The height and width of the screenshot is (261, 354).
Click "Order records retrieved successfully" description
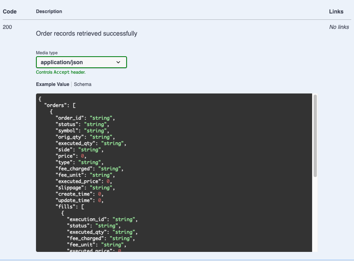pyautogui.click(x=87, y=34)
